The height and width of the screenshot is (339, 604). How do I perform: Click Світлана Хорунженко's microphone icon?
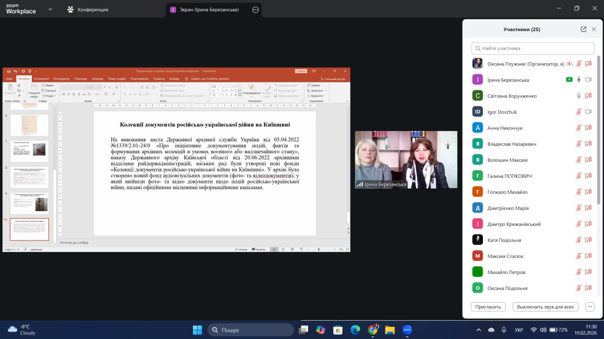pos(579,96)
